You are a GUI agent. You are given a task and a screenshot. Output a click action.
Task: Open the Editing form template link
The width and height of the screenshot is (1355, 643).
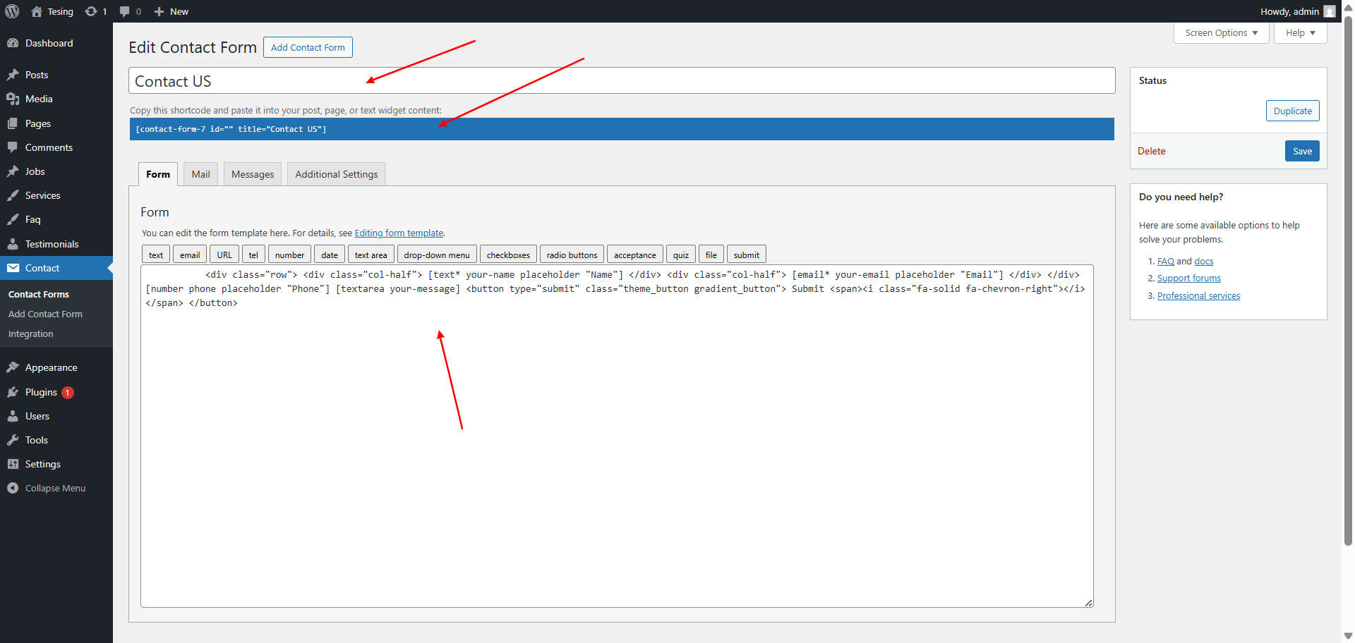(399, 233)
